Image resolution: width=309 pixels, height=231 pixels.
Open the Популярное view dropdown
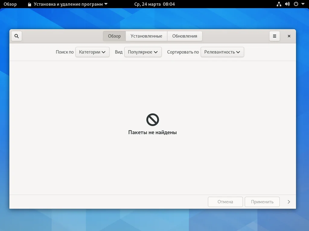click(x=143, y=52)
